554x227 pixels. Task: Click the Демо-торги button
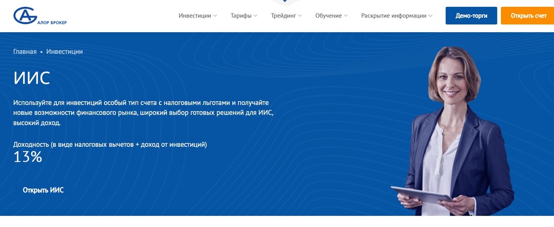(471, 16)
